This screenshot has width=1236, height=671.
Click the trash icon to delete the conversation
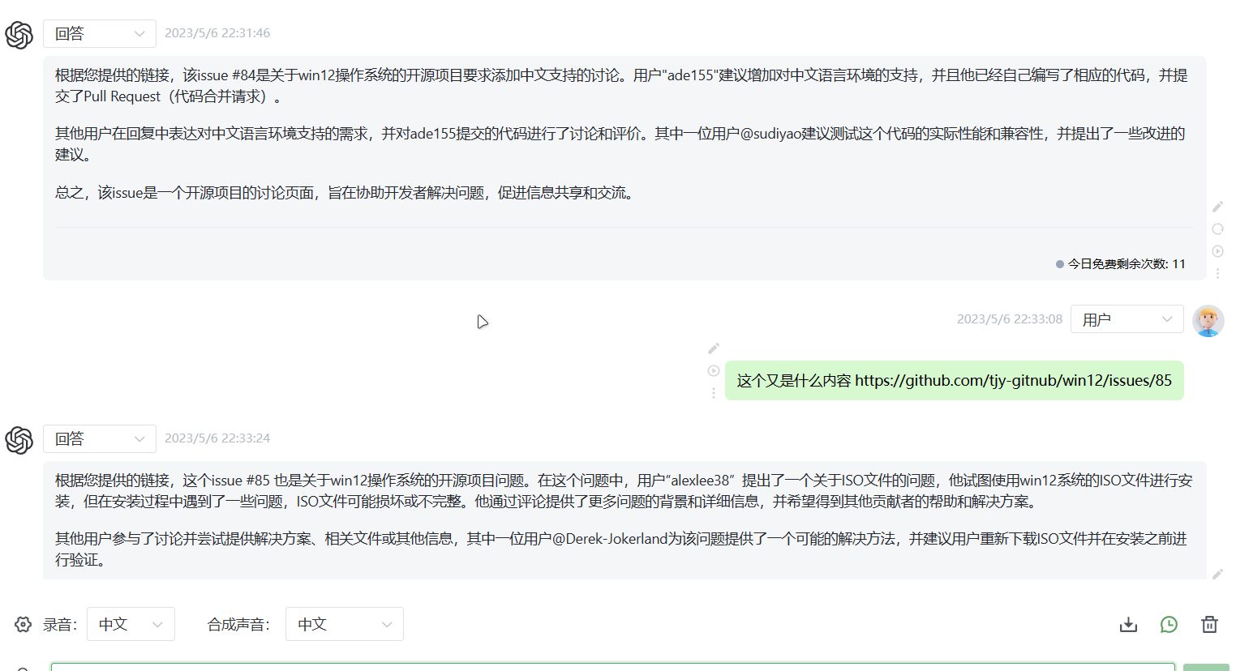(1209, 624)
